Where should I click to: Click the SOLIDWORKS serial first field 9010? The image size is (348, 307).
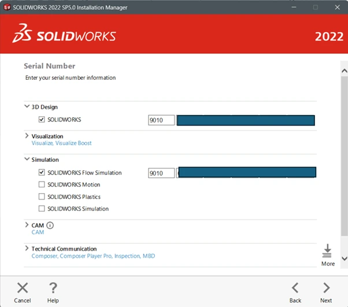coord(161,120)
